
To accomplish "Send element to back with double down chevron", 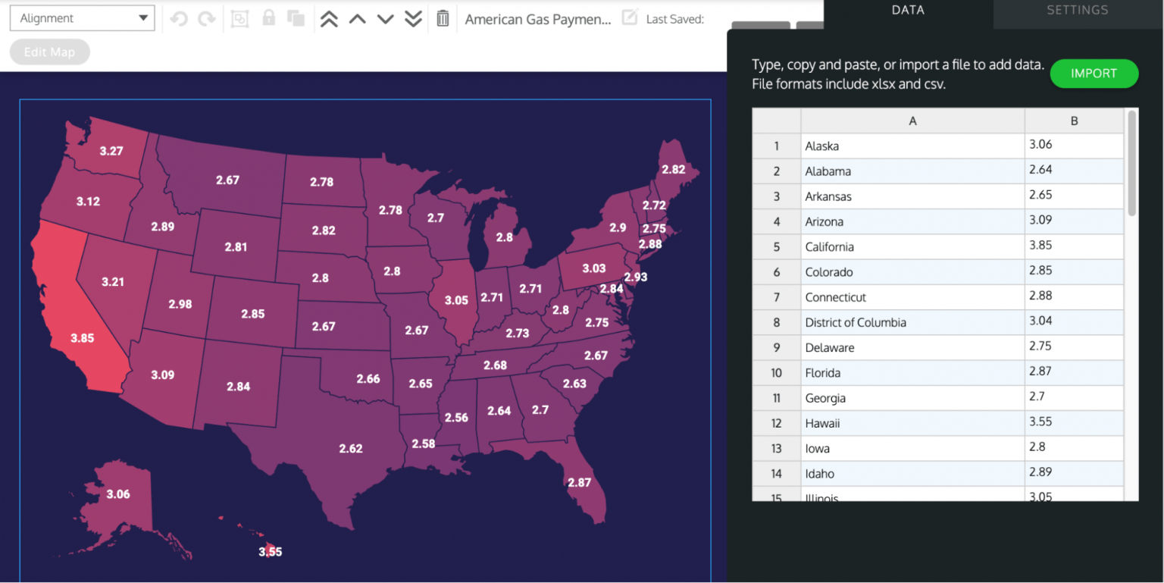I will (x=413, y=18).
